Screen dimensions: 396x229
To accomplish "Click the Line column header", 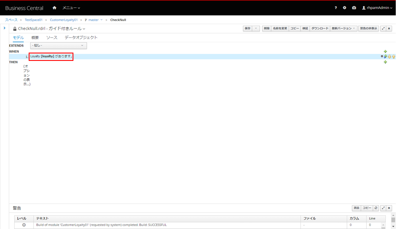I will [x=376, y=218].
